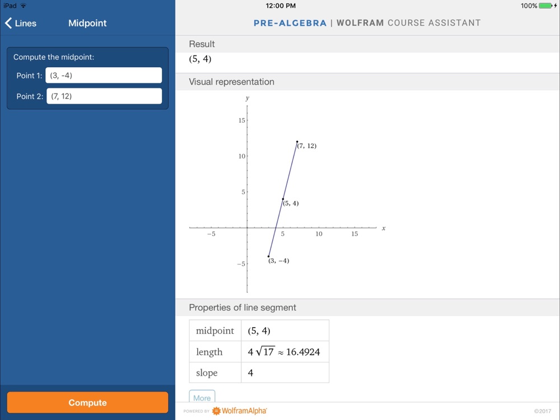The width and height of the screenshot is (560, 420).
Task: Click the Compute the midpoint label
Action: [54, 57]
